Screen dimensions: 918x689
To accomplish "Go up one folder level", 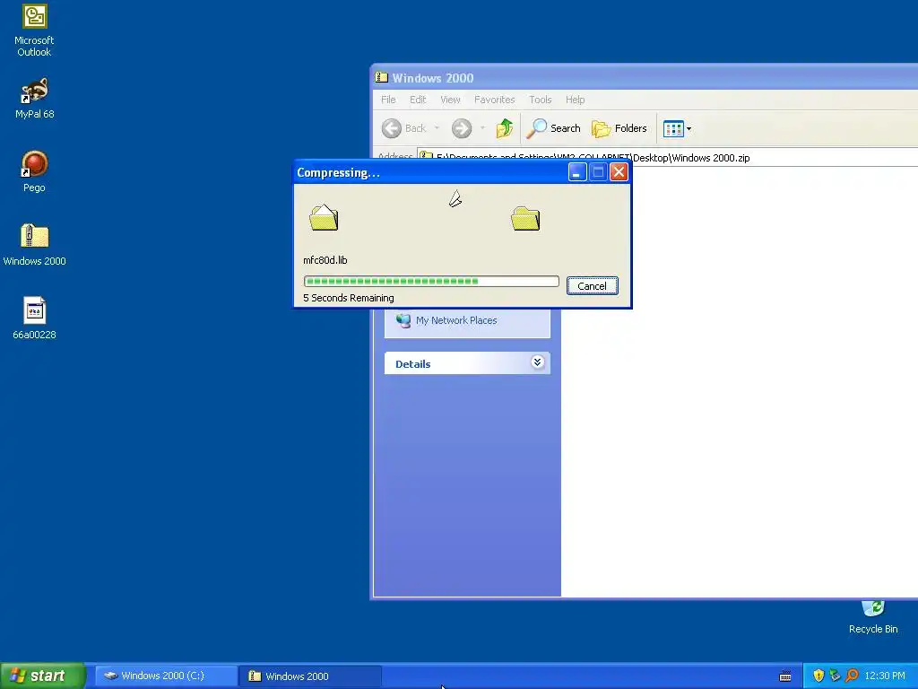I will coord(504,128).
